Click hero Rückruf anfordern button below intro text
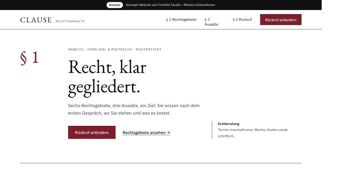The image size is (344, 189). tap(92, 132)
